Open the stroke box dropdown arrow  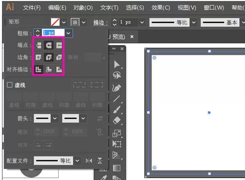(83, 22)
